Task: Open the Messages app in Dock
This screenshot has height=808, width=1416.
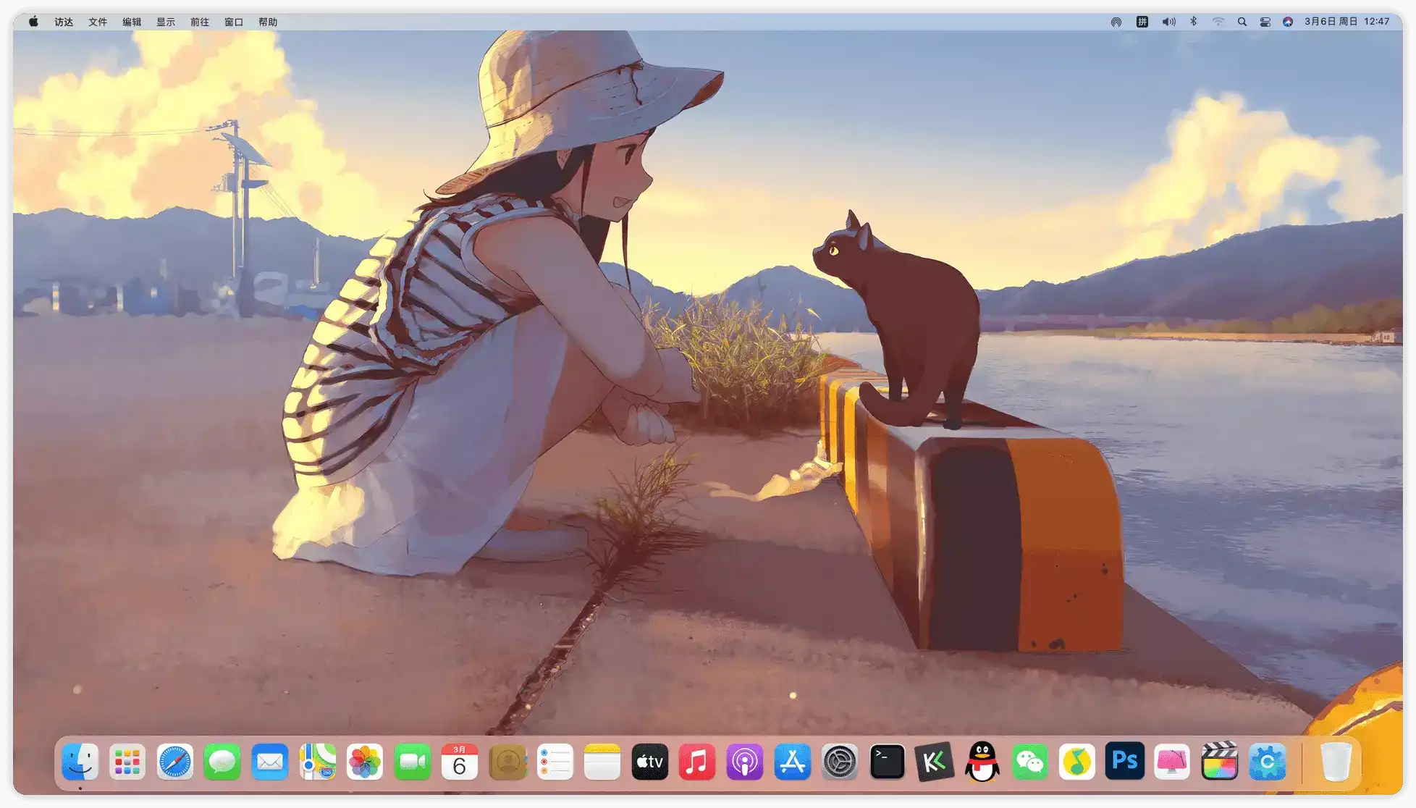Action: coord(222,762)
